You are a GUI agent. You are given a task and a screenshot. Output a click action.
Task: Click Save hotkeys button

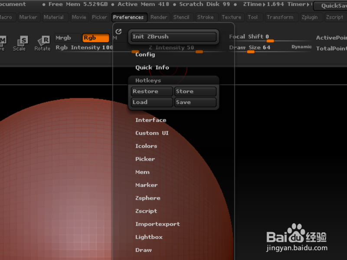click(x=195, y=102)
